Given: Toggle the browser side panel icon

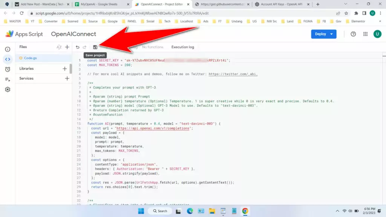Looking at the screenshot, I should [x=365, y=13].
